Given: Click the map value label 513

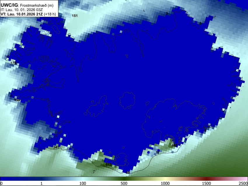Looking at the screenshot, I should 109,165.
